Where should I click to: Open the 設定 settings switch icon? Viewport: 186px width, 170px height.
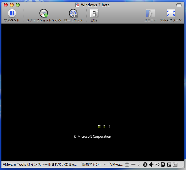point(94,13)
